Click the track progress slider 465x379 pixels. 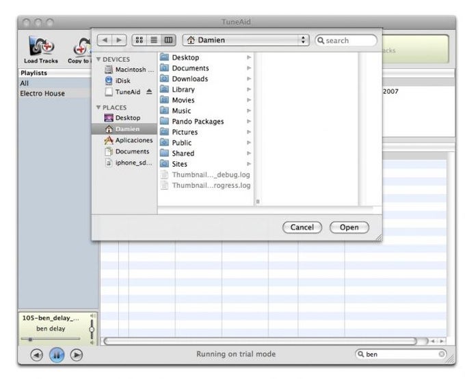[51, 339]
